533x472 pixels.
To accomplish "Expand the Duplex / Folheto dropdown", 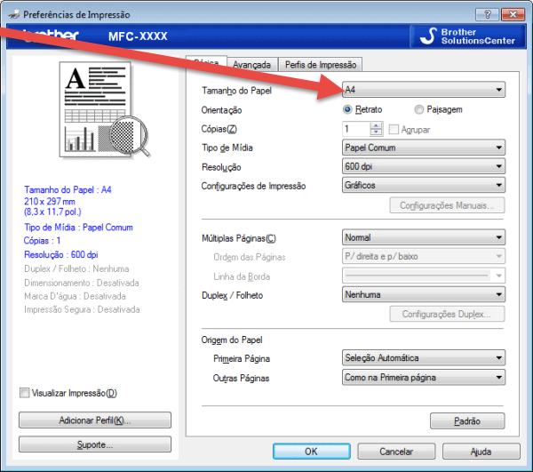I will tap(423, 294).
